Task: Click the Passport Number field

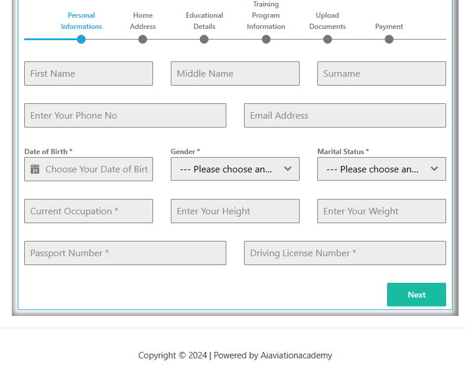Action: tap(125, 253)
